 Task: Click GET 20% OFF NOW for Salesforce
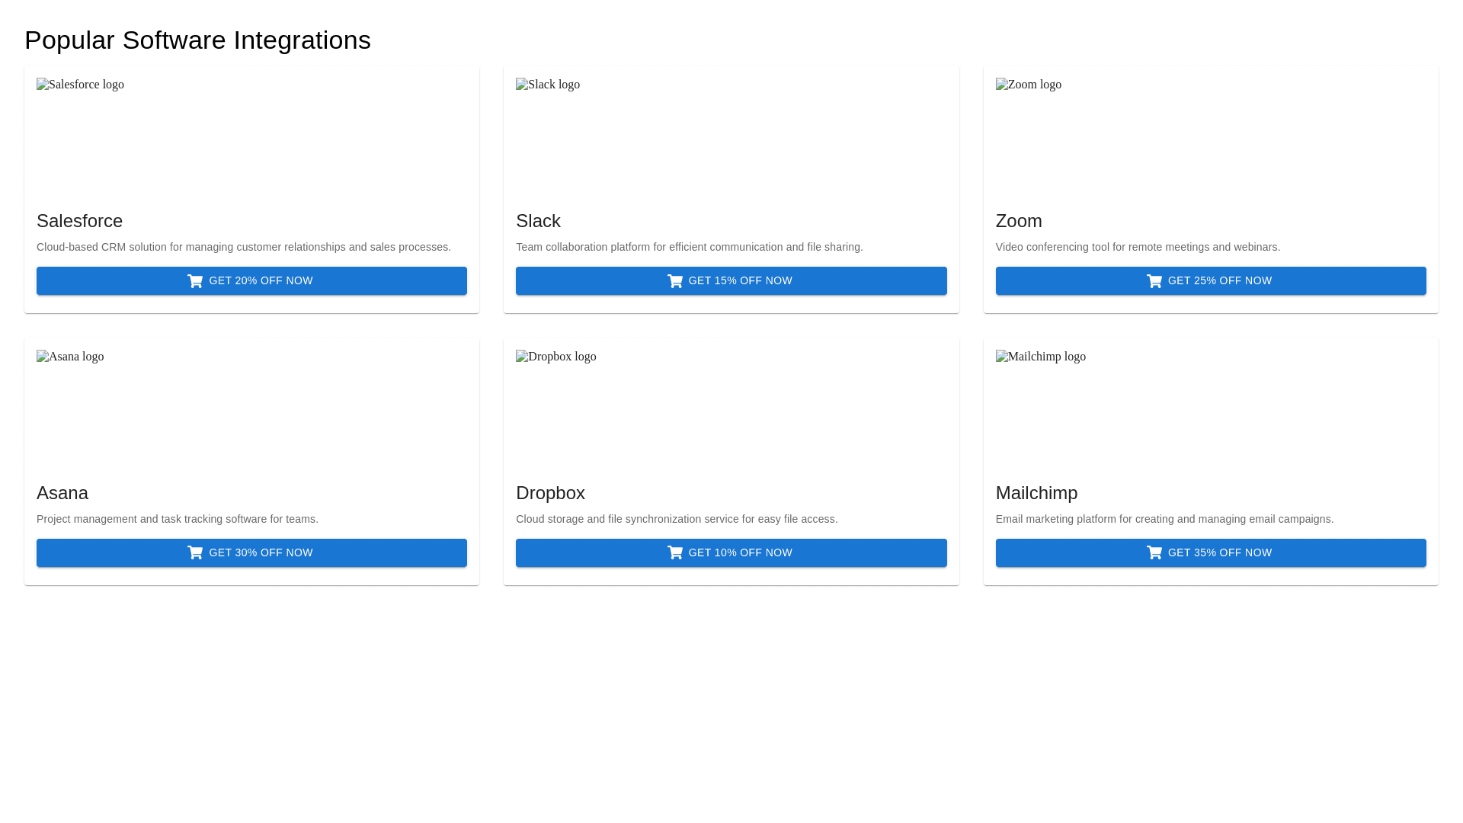pos(251,280)
